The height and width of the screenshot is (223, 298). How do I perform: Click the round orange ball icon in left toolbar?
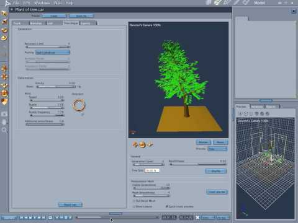tap(4, 94)
